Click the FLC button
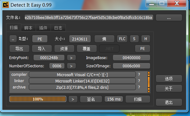The width and height of the screenshot is (190, 116). click(122, 39)
